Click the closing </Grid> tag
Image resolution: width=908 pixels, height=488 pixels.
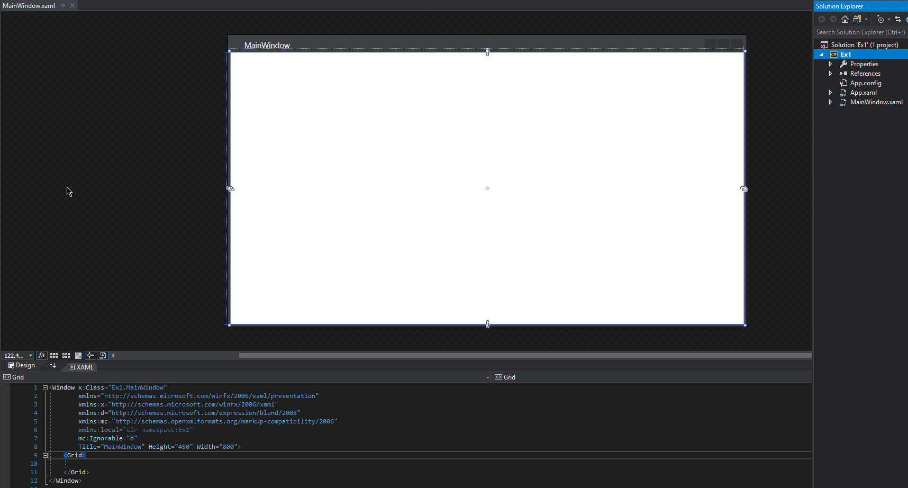76,472
